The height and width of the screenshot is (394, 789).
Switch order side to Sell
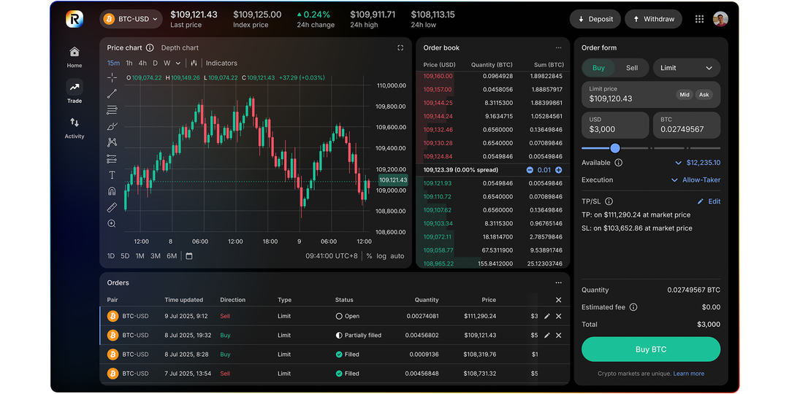click(x=631, y=68)
